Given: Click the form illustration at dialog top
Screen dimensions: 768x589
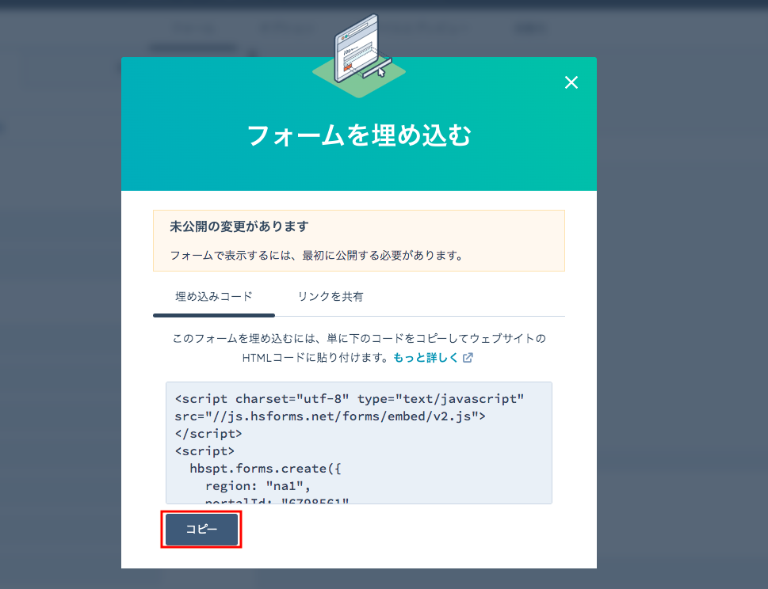Looking at the screenshot, I should [x=359, y=55].
